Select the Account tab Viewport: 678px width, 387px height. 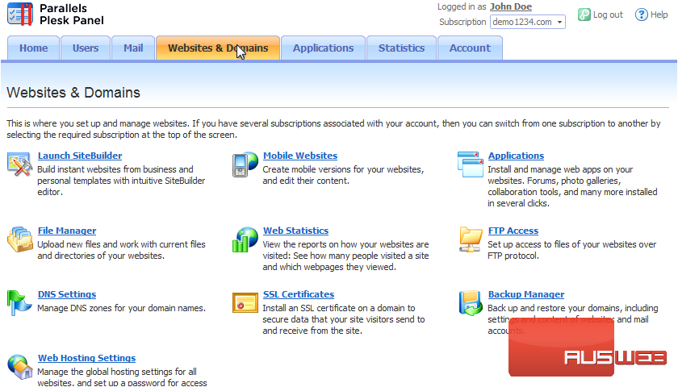coord(470,48)
